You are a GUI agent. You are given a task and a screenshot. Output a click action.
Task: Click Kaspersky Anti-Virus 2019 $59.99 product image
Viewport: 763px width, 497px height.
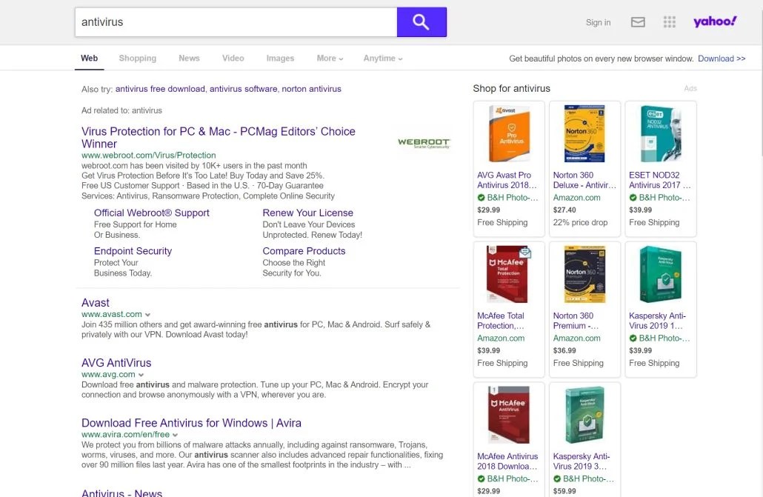coord(584,415)
